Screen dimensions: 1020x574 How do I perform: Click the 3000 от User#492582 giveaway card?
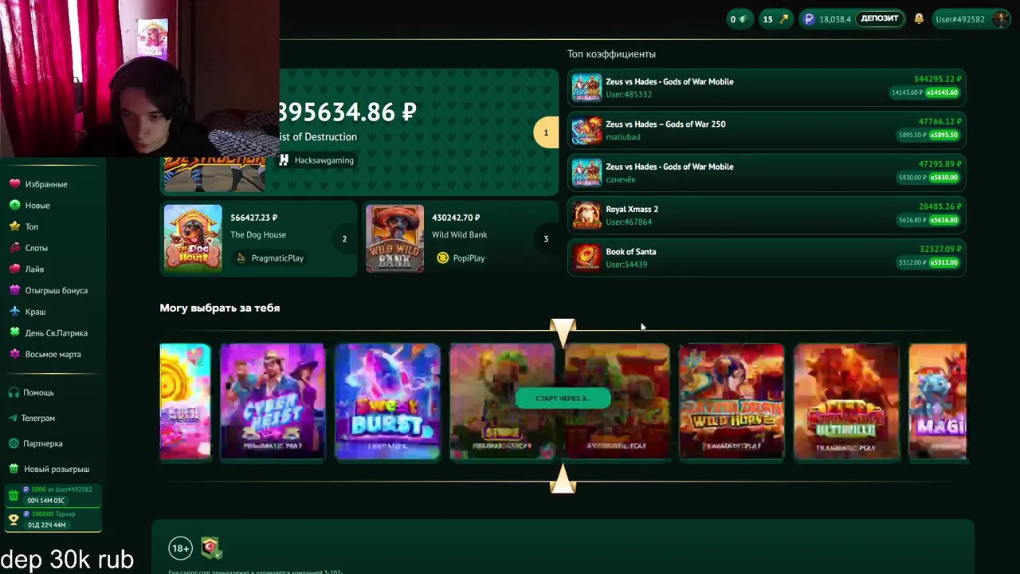click(x=53, y=495)
